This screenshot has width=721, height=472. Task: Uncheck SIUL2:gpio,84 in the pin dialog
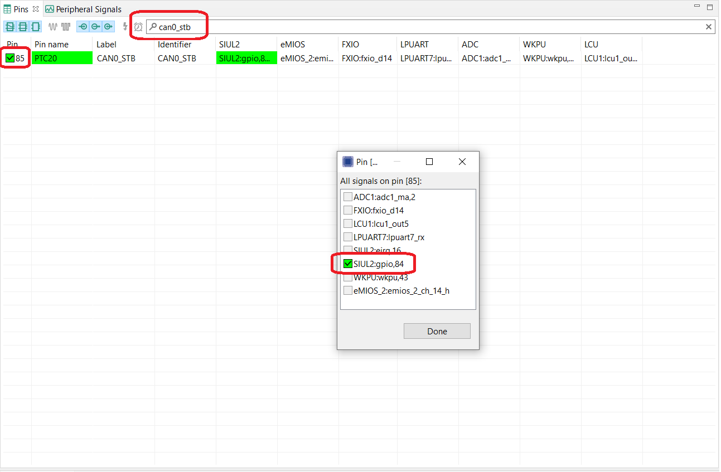point(348,263)
